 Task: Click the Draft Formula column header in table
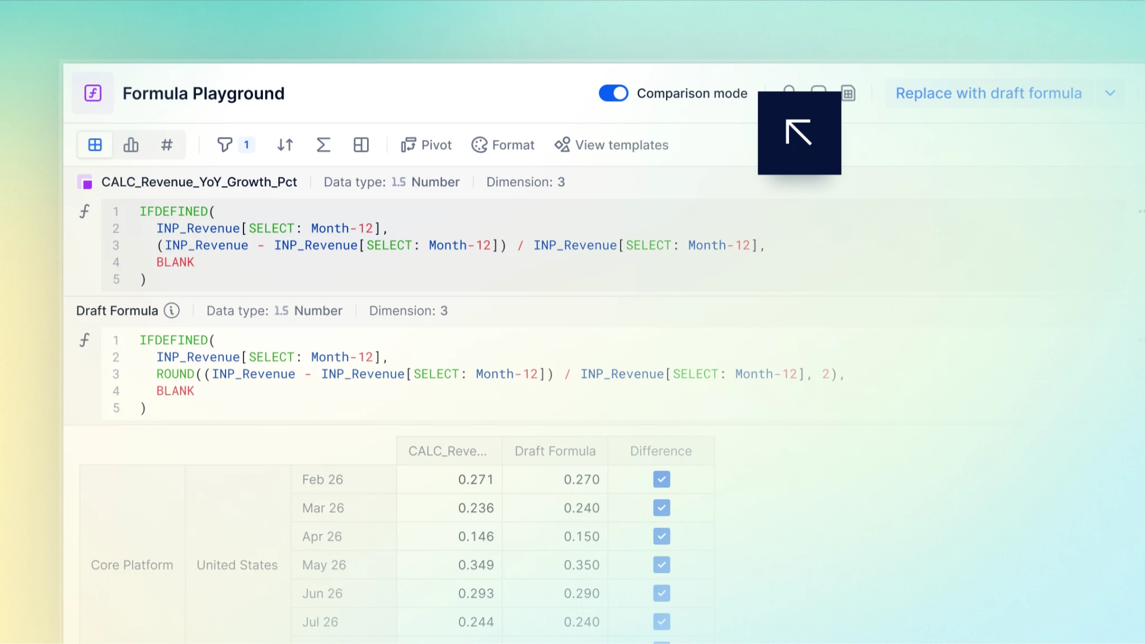(x=555, y=451)
